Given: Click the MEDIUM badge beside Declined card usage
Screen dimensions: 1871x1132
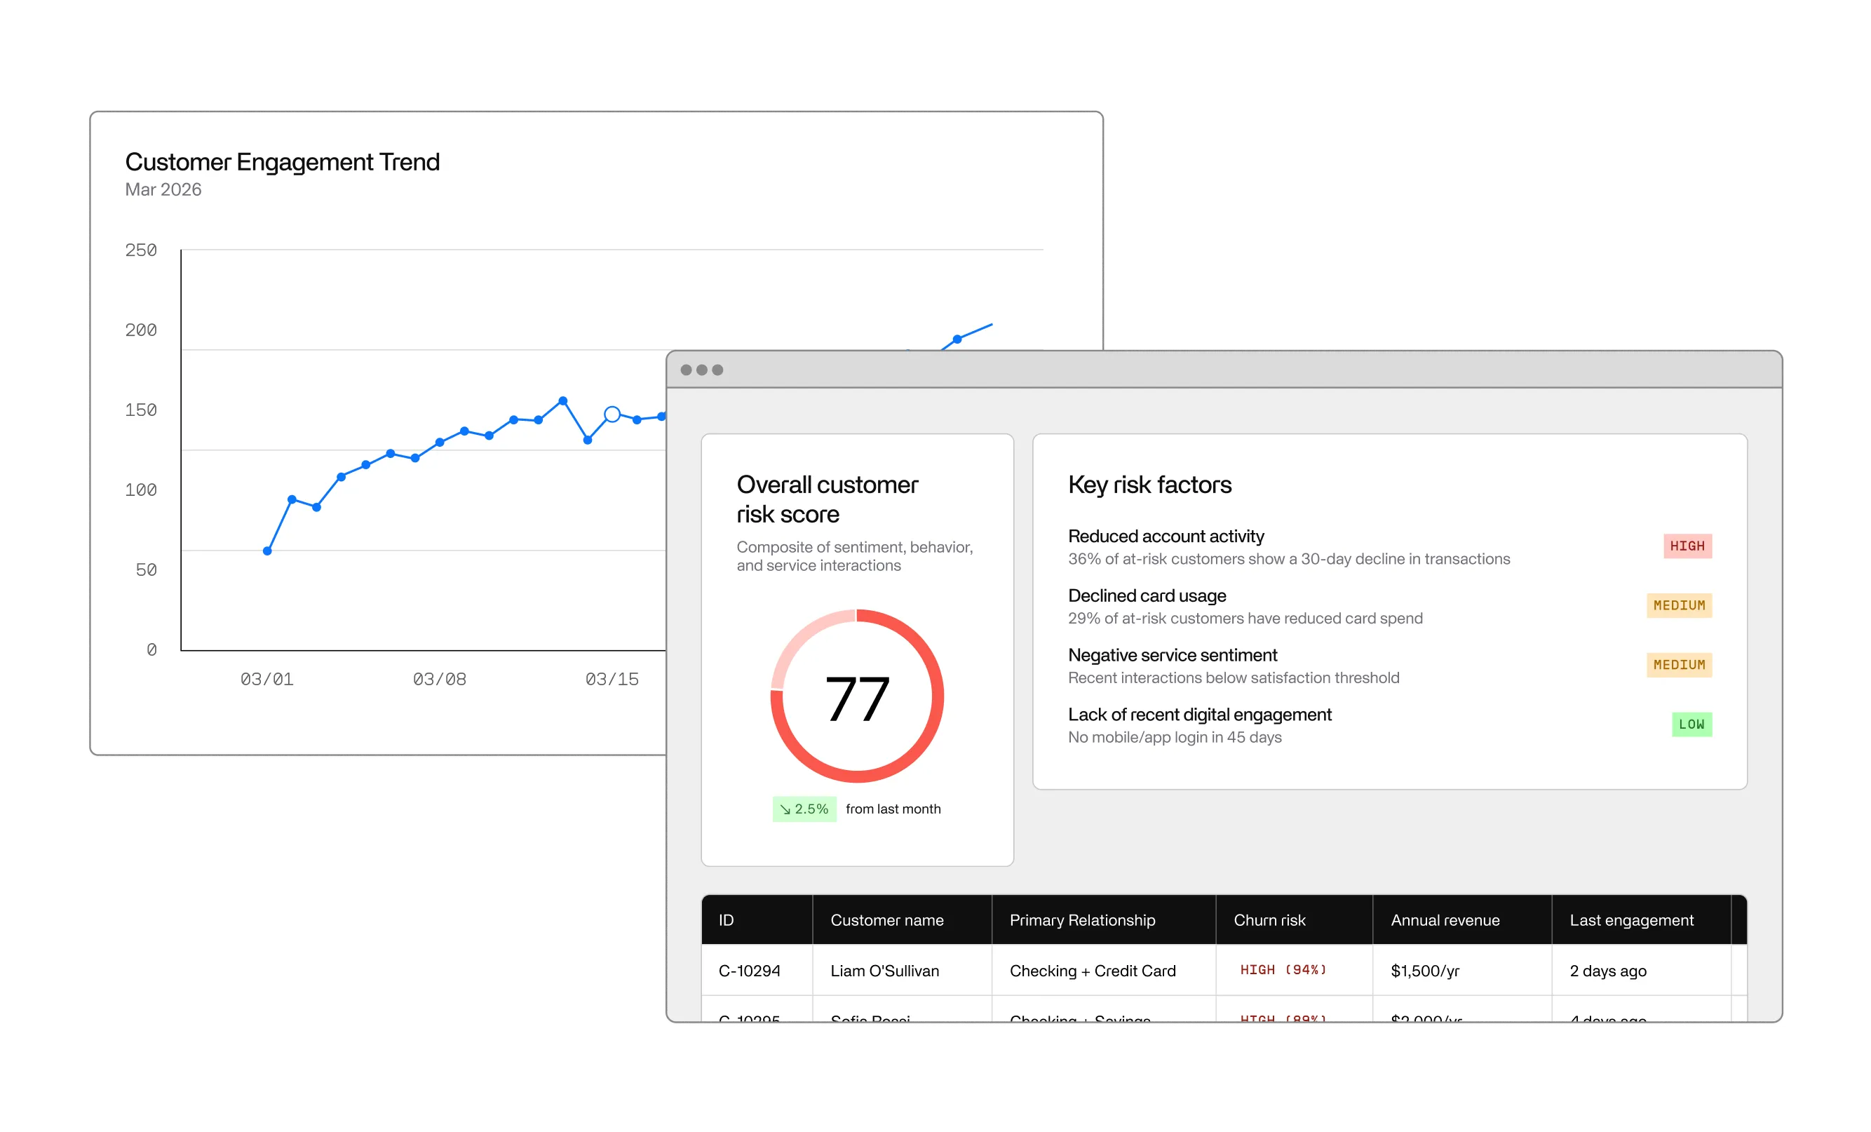Looking at the screenshot, I should pos(1679,605).
